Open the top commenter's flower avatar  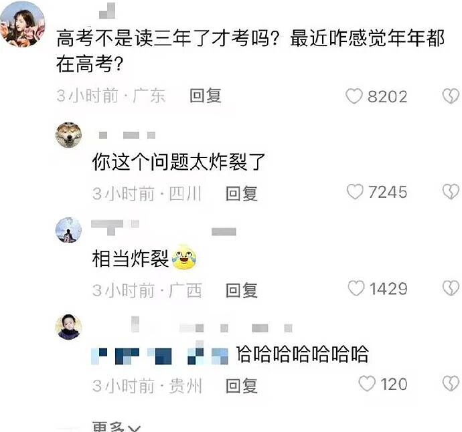pos(22,25)
